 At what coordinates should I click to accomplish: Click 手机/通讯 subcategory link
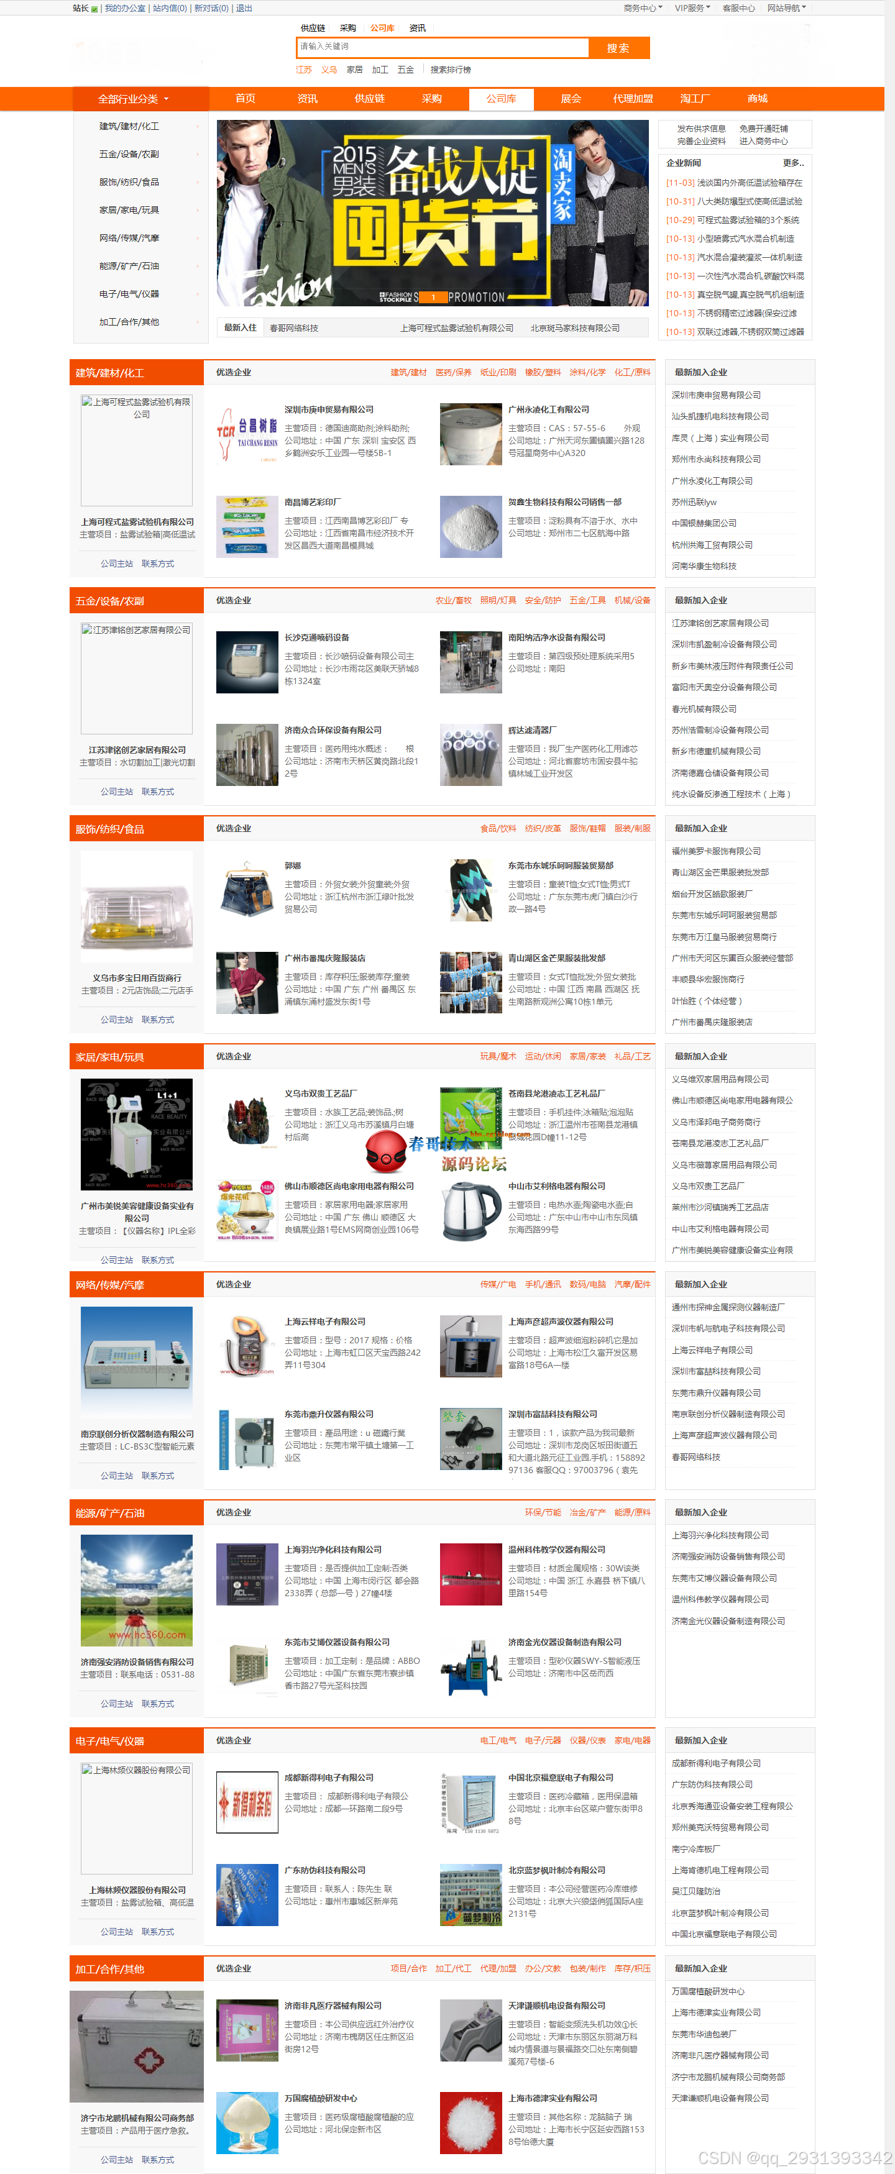pos(543,1284)
